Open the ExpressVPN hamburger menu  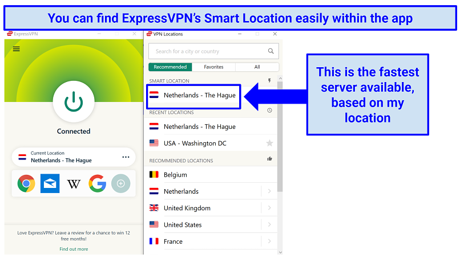coord(17,49)
